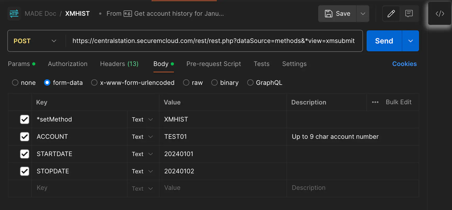The image size is (452, 210).
Task: Open column options three-dots icon
Action: tap(375, 102)
